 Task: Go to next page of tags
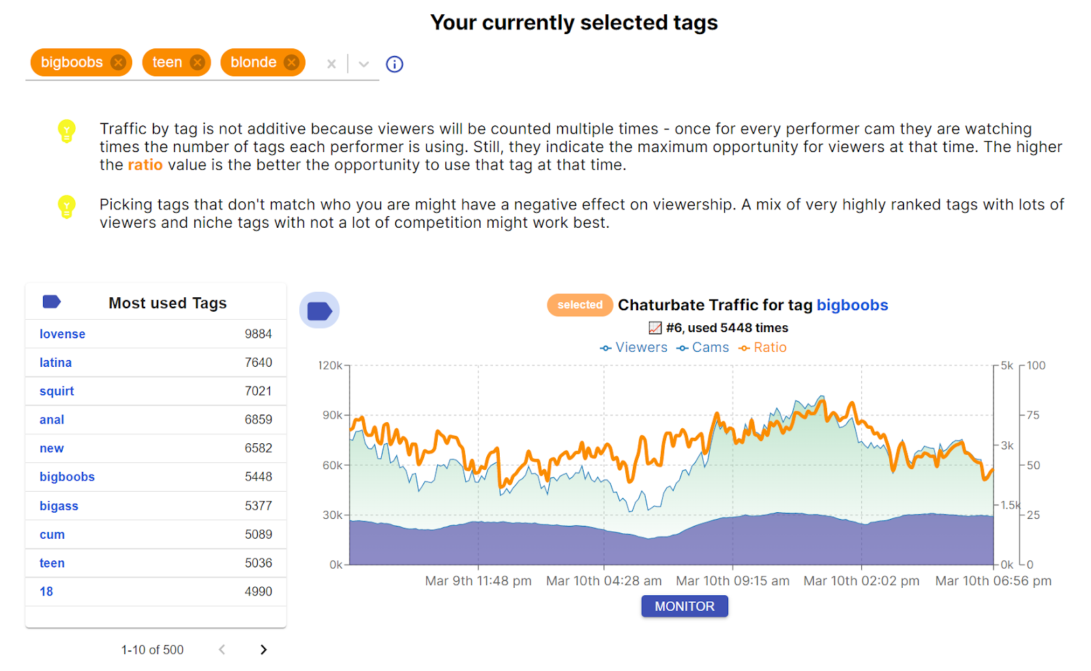(263, 650)
